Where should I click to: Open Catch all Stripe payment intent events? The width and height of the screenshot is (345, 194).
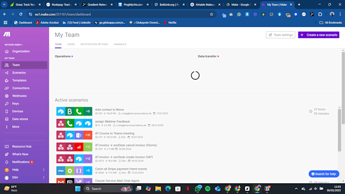121,169
